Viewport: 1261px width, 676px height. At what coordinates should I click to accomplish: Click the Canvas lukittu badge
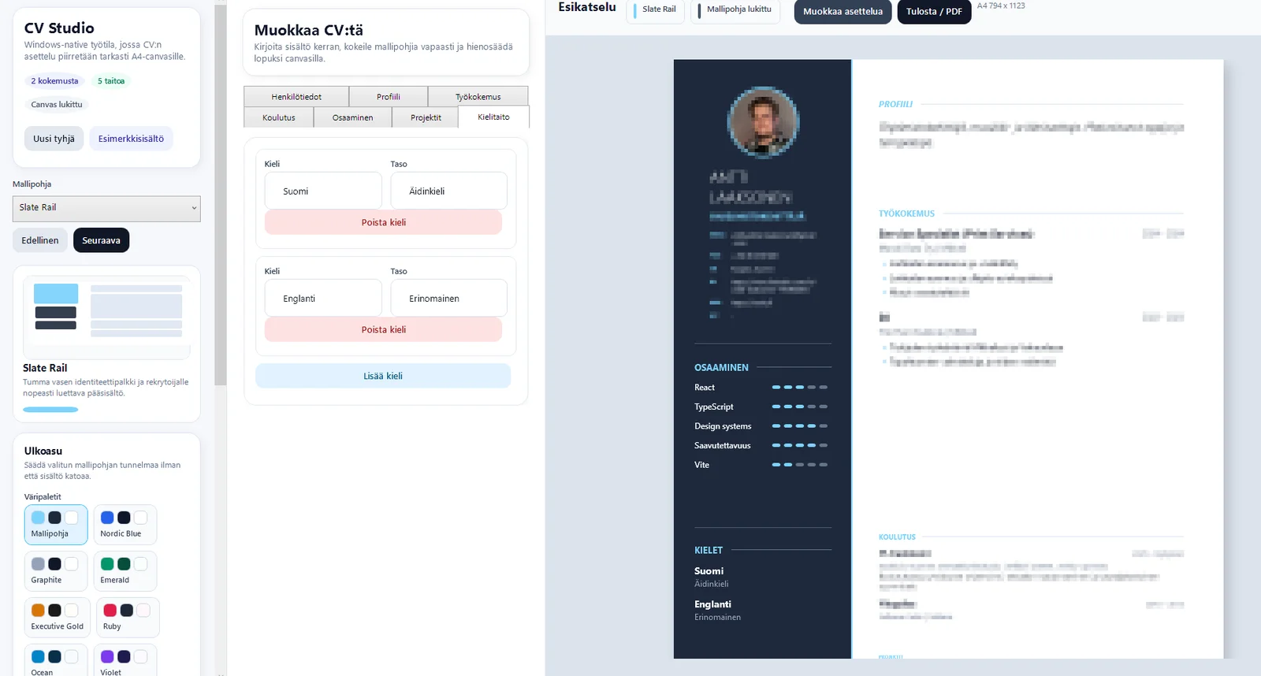pos(57,105)
